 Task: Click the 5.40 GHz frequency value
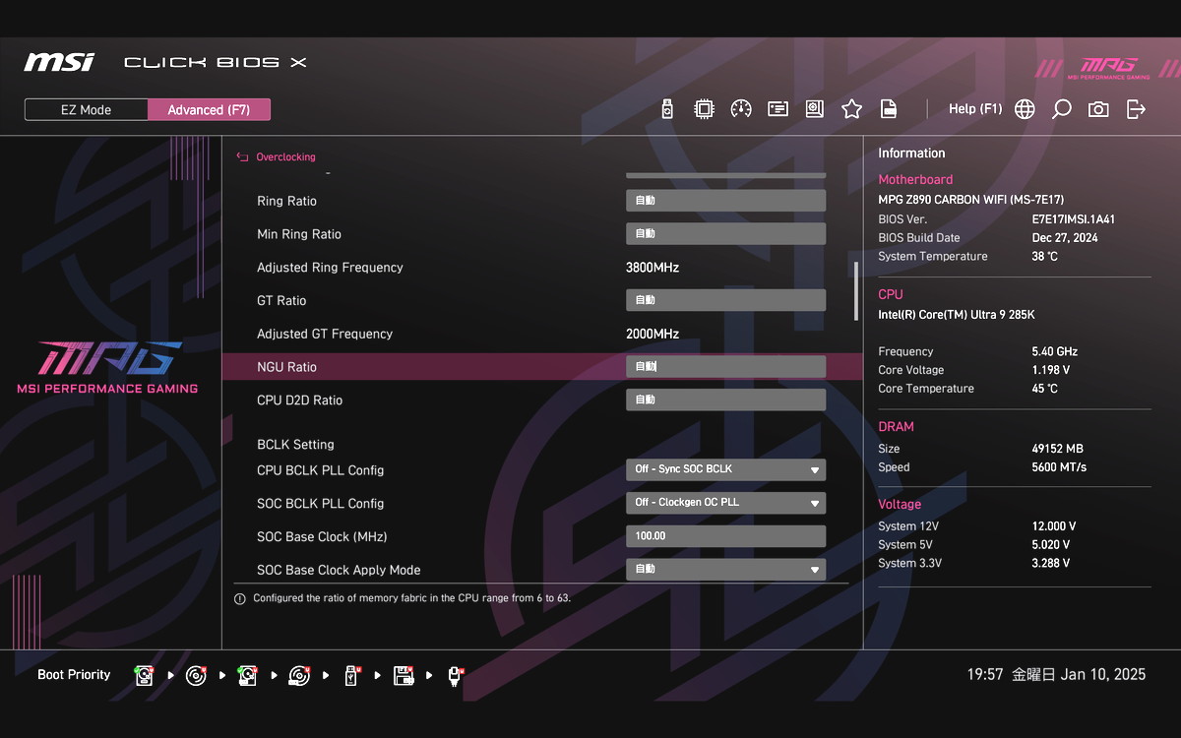click(1054, 351)
